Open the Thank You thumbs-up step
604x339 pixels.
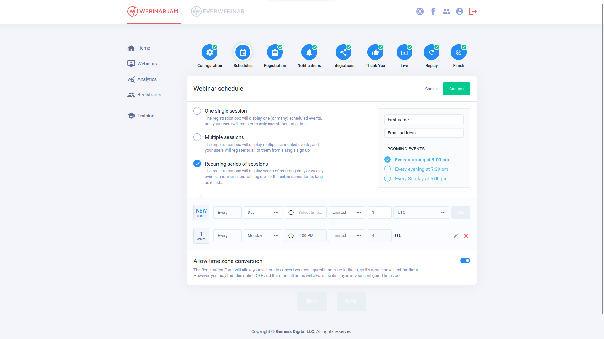point(375,52)
